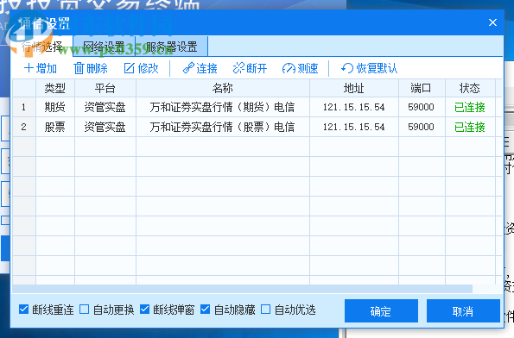
Task: Confirm with the 确定 button
Action: click(381, 311)
